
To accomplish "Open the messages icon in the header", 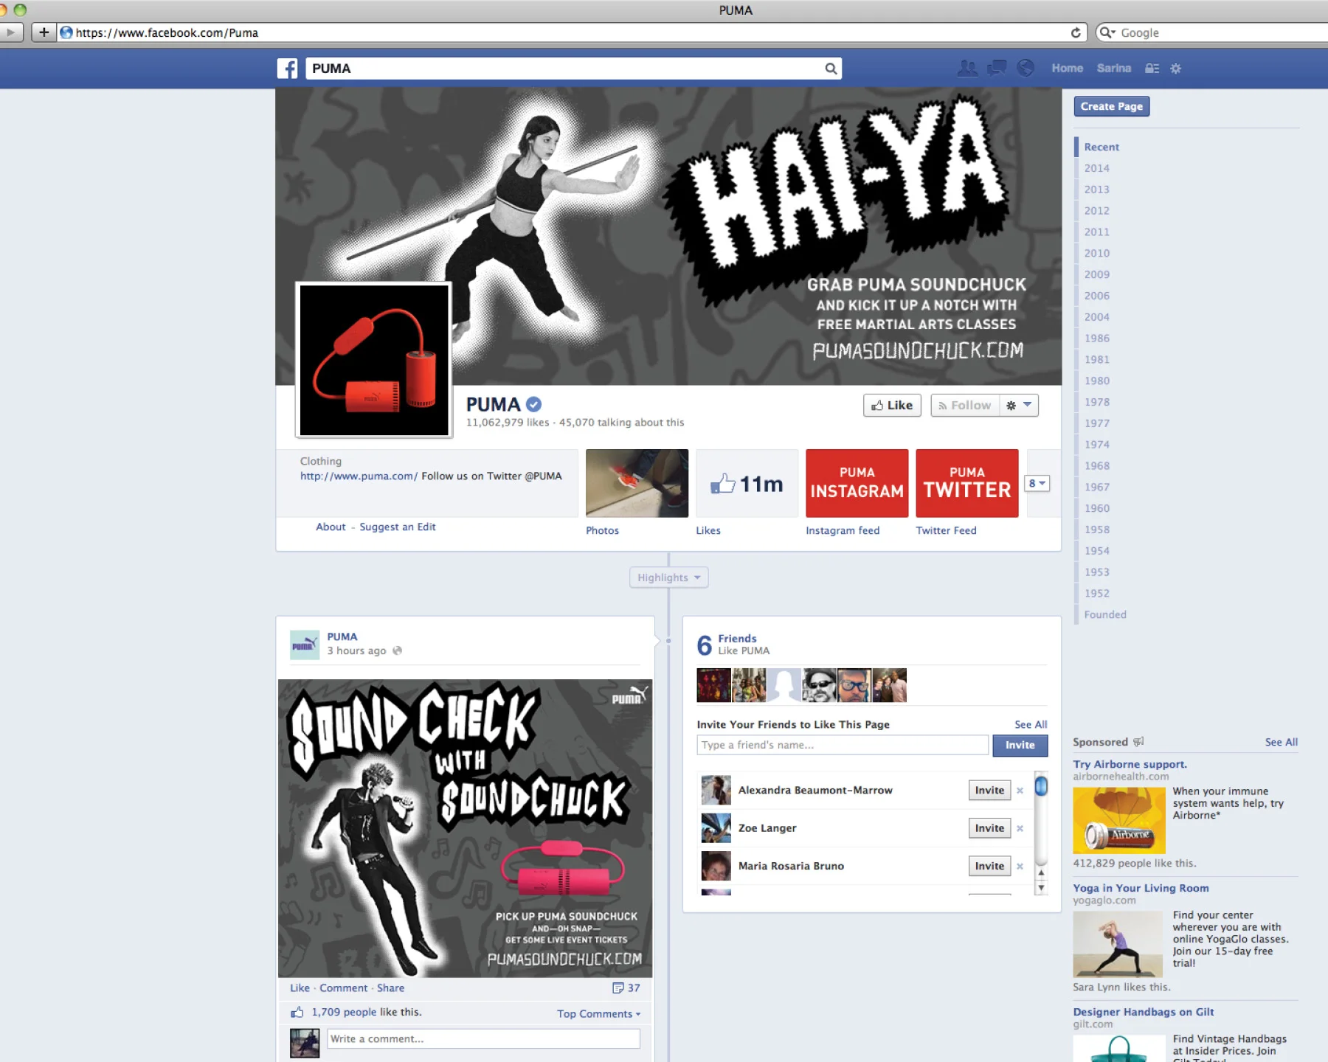I will [997, 68].
